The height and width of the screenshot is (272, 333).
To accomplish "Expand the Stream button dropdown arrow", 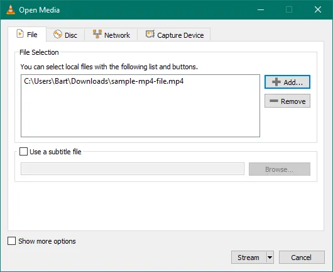I will pos(270,258).
